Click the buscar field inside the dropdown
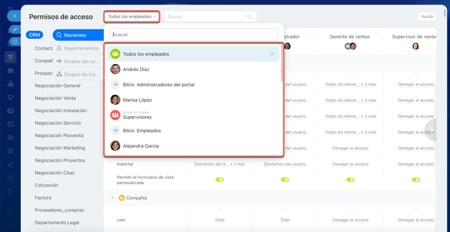The image size is (450, 232). pyautogui.click(x=194, y=34)
